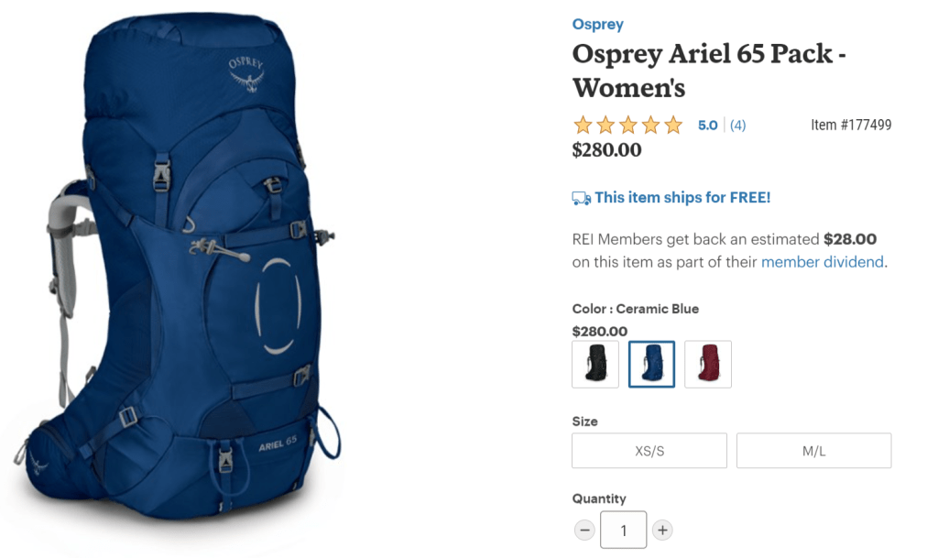Image resolution: width=938 pixels, height=558 pixels.
Task: Click the large blue backpack product image
Action: coord(178,269)
